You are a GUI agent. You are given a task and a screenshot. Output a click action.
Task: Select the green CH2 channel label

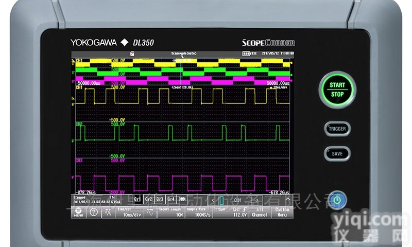[79, 124]
